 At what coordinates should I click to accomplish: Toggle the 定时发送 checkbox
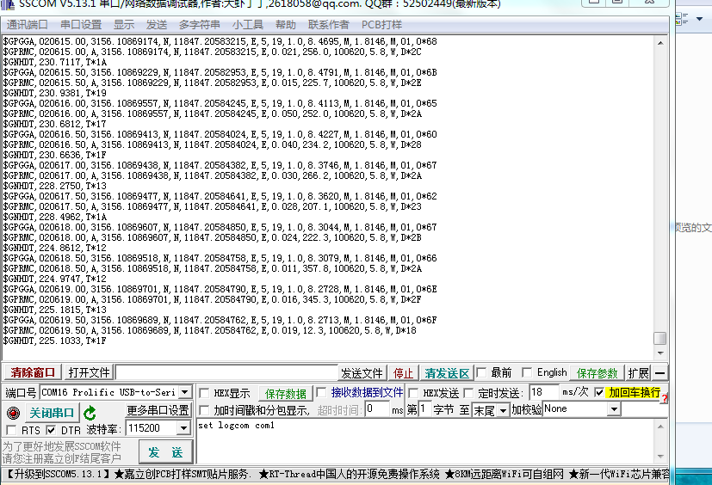(468, 393)
